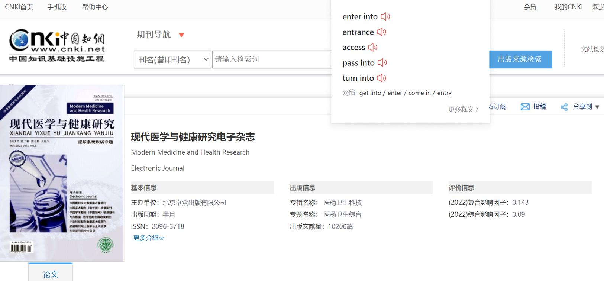This screenshot has width=604, height=281.
Task: Open the 手机版 link
Action: point(57,7)
